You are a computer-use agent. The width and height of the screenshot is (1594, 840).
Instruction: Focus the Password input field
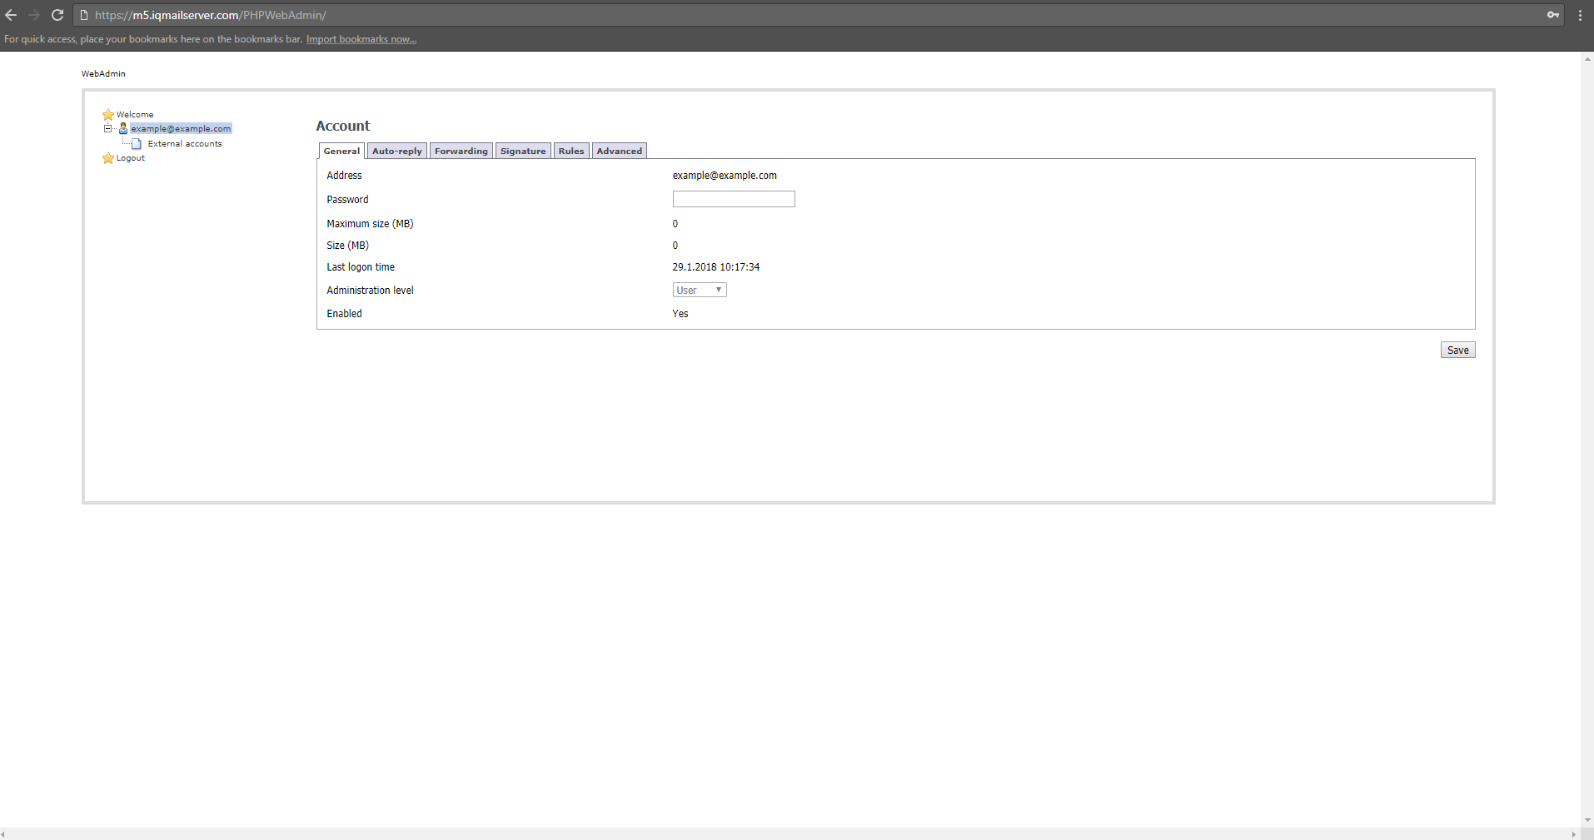(x=734, y=199)
